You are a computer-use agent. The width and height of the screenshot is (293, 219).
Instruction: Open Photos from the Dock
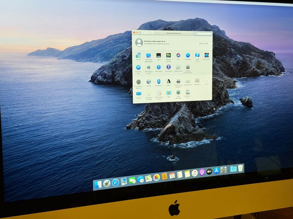pos(157,177)
